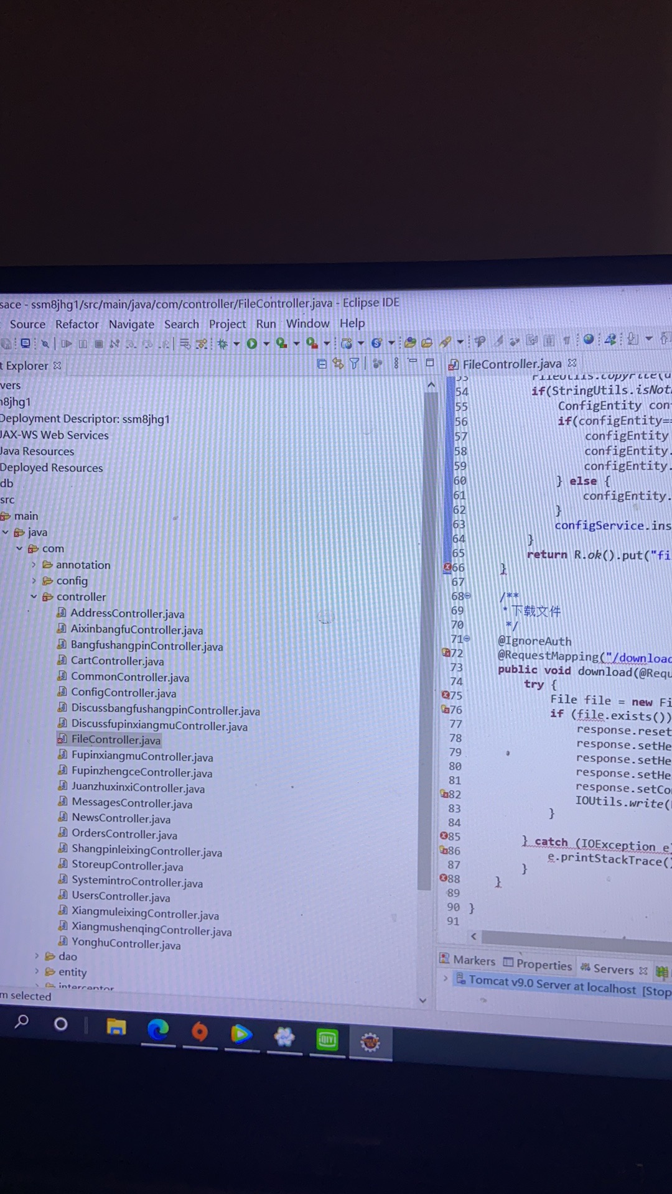The height and width of the screenshot is (1194, 672).
Task: Open the Refactor menu
Action: pos(77,324)
